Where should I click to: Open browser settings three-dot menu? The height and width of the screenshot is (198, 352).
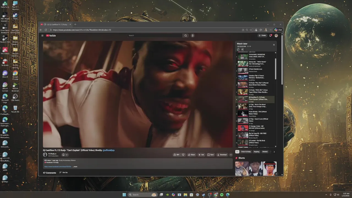pos(271,30)
